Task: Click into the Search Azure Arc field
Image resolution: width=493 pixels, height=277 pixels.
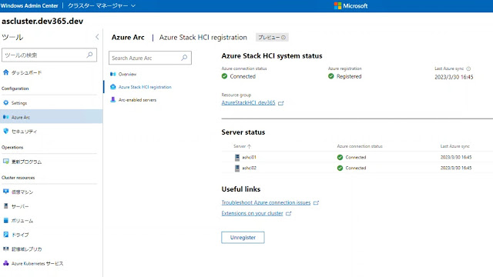Action: (x=150, y=58)
